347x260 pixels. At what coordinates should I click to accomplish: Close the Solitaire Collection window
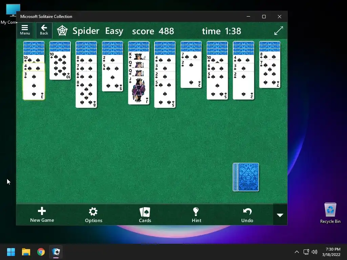coord(280,17)
